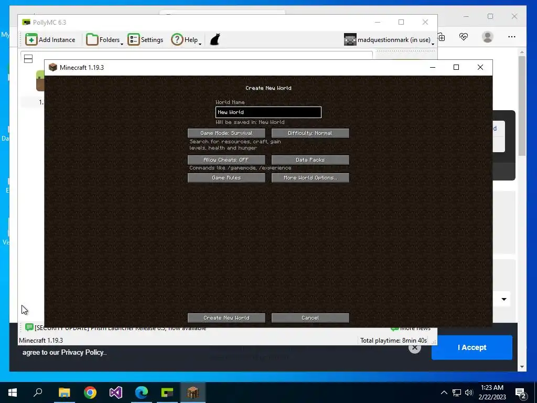Show hidden system tray icons

(444, 393)
